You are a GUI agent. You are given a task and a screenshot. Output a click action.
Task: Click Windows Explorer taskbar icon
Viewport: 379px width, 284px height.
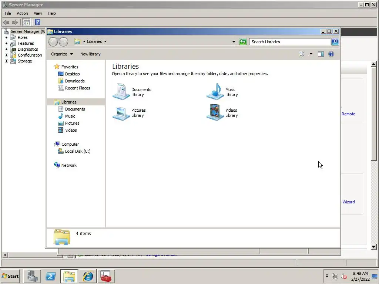(69, 276)
